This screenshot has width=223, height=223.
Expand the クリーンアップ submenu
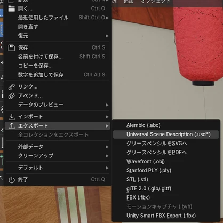point(58,156)
